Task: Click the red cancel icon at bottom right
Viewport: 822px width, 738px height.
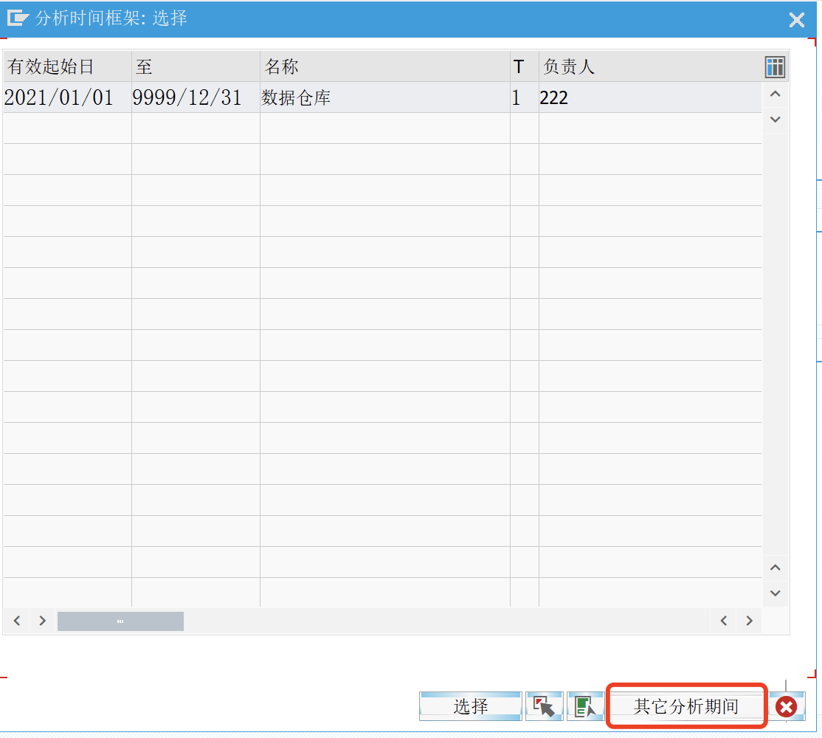Action: [785, 706]
